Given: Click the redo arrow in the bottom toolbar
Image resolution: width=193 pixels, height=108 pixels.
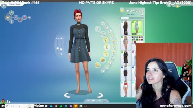Looking at the screenshot, I should (99, 101).
